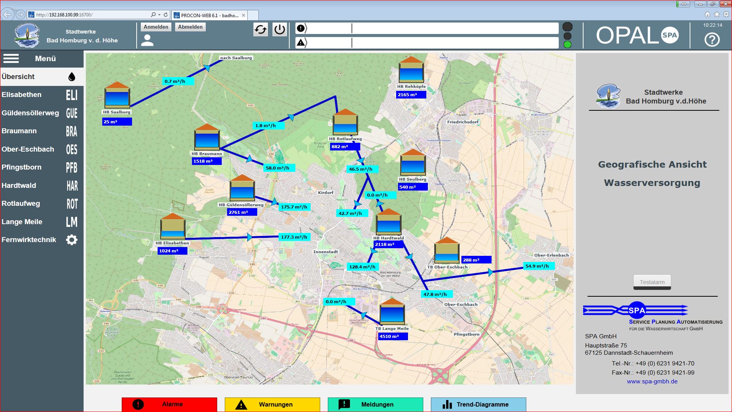Click the Anmelden button
The image size is (732, 412).
[156, 27]
